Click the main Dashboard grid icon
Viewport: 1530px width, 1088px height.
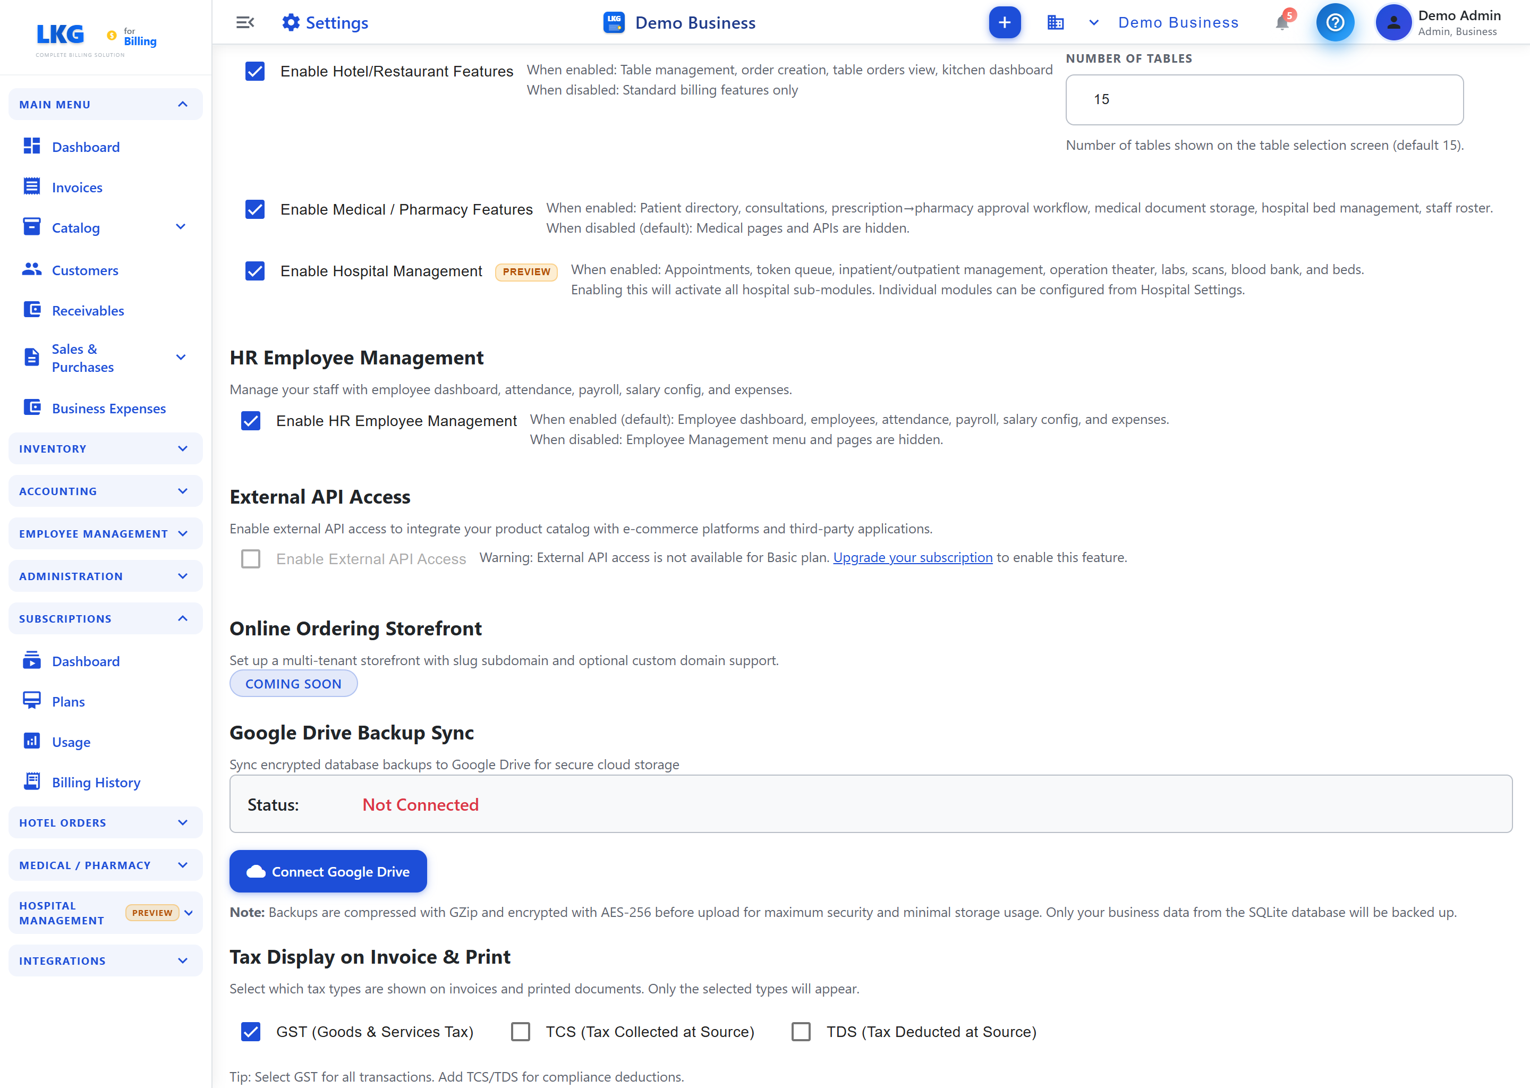(31, 146)
